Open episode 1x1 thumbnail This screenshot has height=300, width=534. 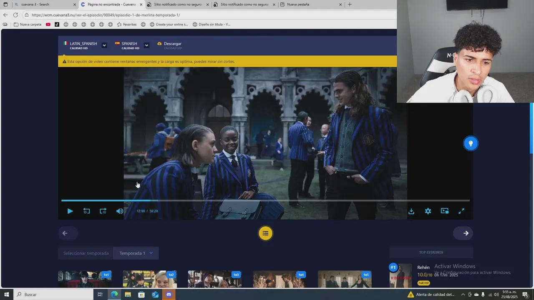85,279
